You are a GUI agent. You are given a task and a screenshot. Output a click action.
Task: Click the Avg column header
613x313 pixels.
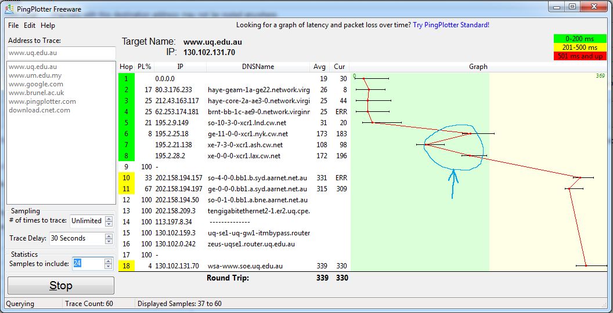click(x=319, y=67)
